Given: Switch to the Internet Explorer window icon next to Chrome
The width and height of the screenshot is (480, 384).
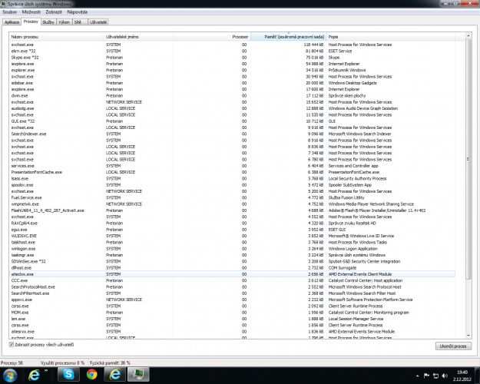Looking at the screenshot, I should [115, 374].
